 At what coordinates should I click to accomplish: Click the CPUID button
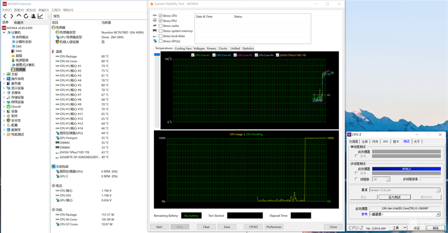point(254,227)
